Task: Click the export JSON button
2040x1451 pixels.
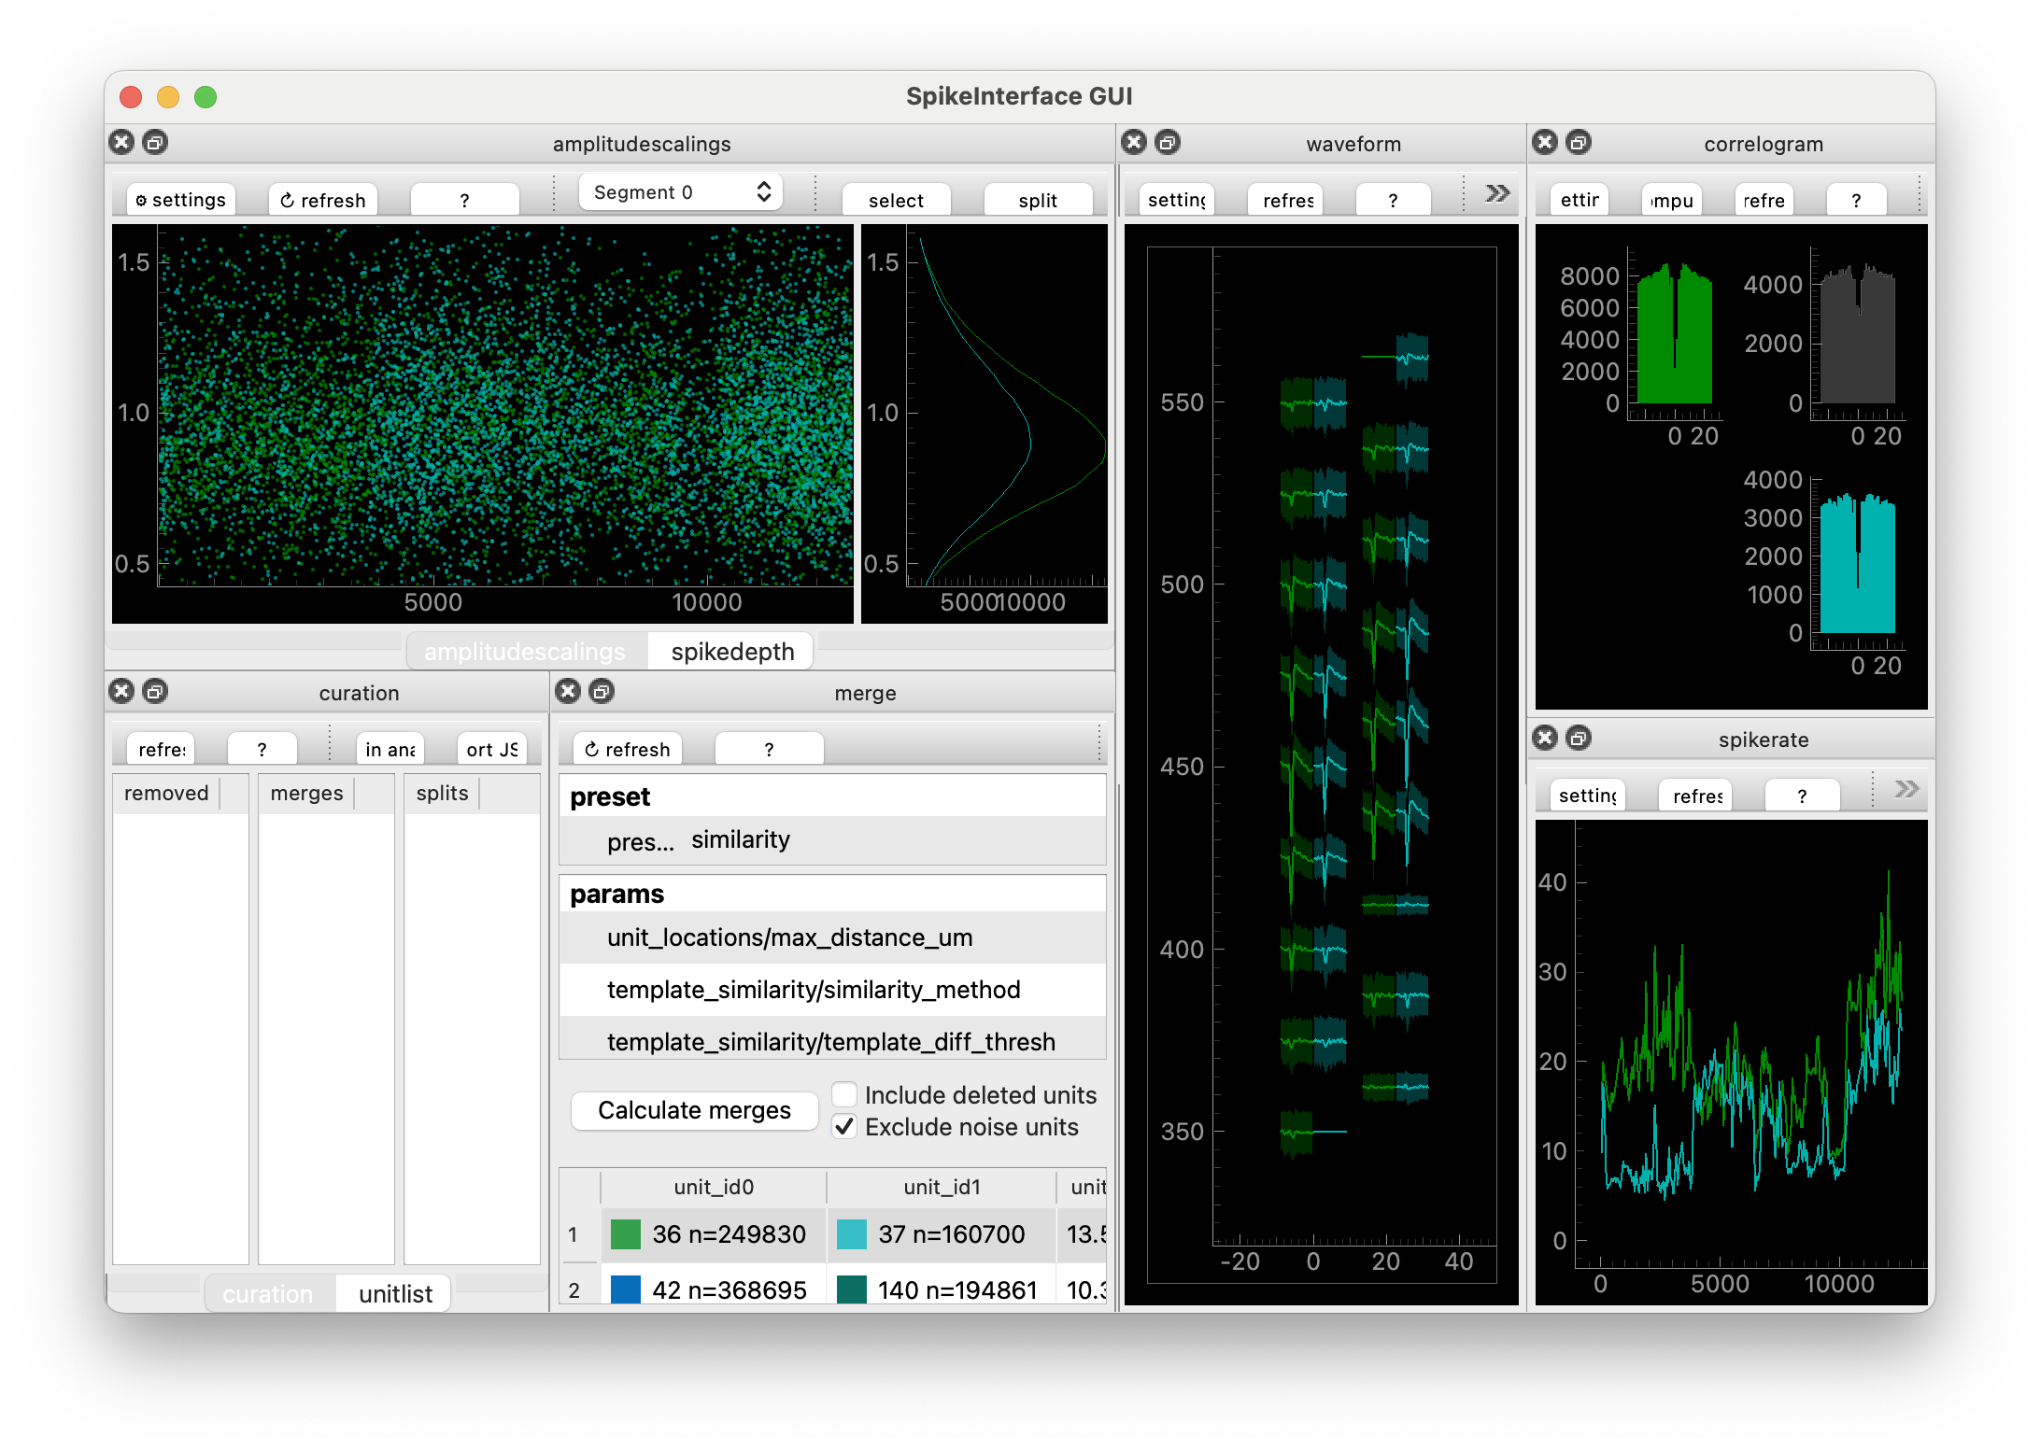Action: click(491, 749)
